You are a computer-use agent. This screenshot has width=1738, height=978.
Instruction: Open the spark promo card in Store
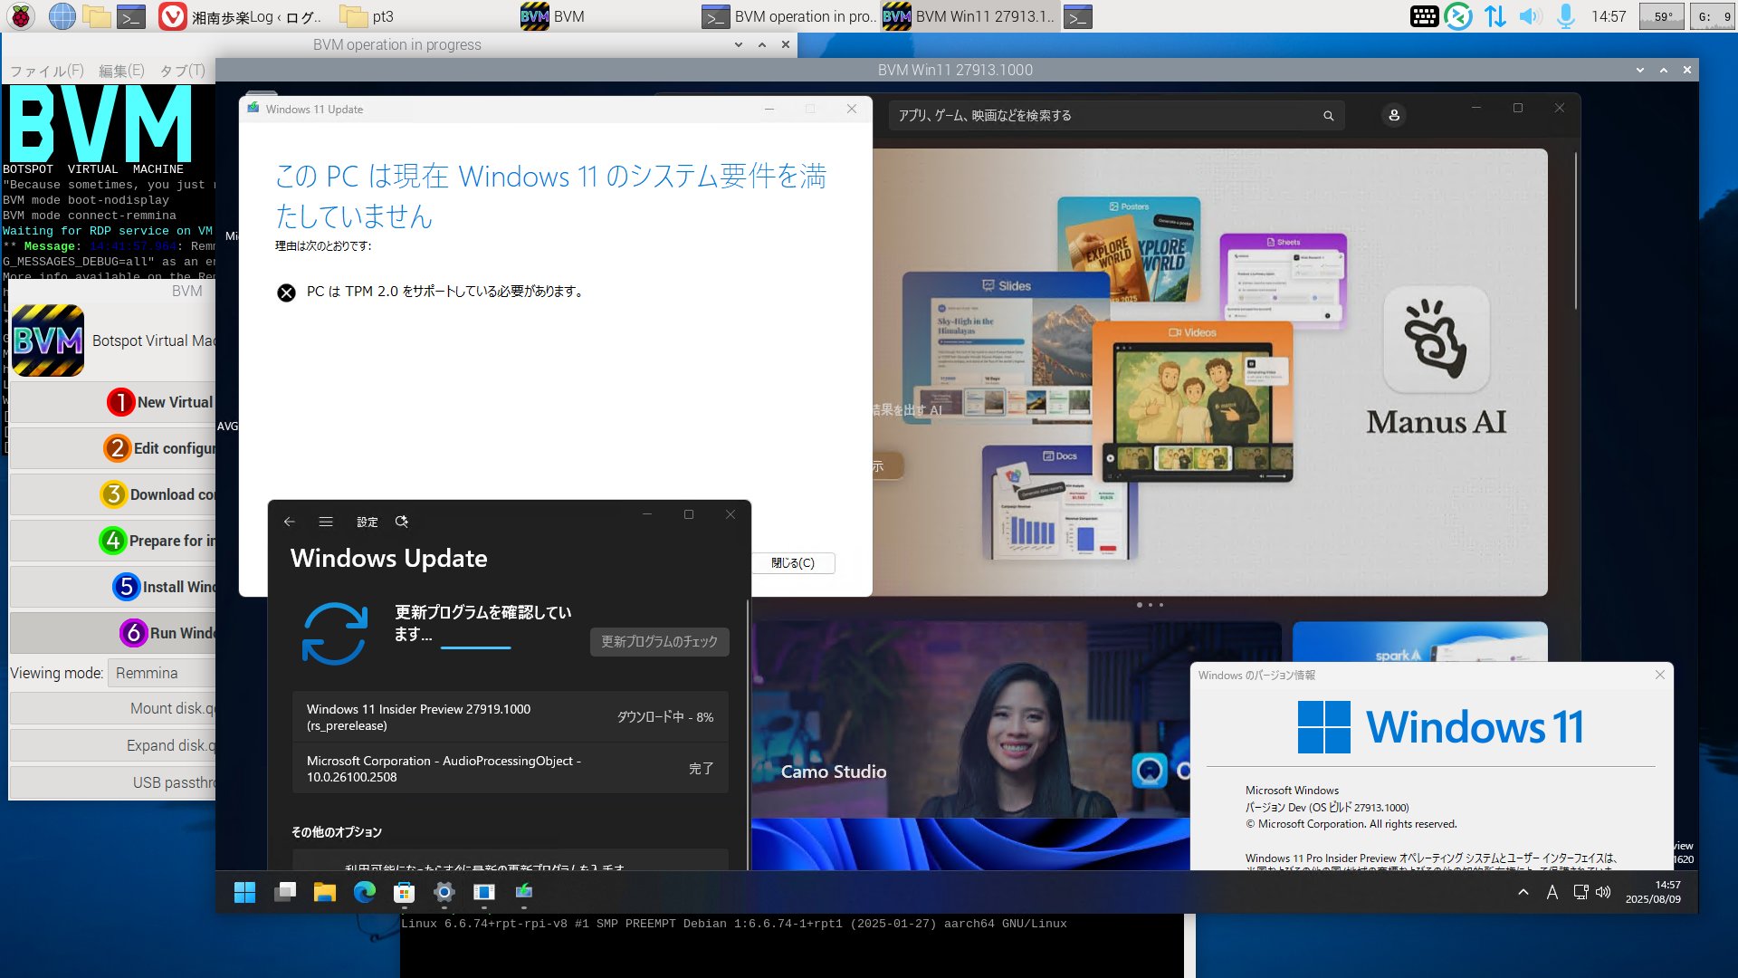click(x=1419, y=642)
